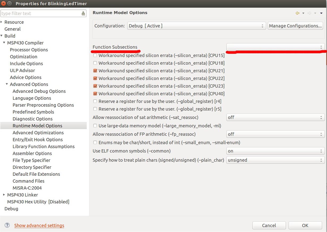Select Entry/Exit Hook Options page

[x=38, y=139]
